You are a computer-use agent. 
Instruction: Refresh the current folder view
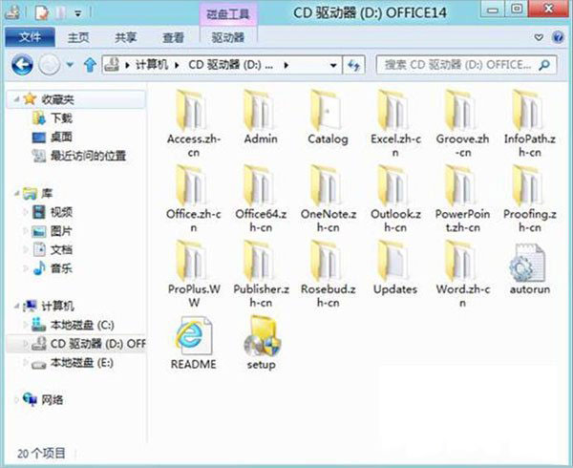pyautogui.click(x=353, y=65)
